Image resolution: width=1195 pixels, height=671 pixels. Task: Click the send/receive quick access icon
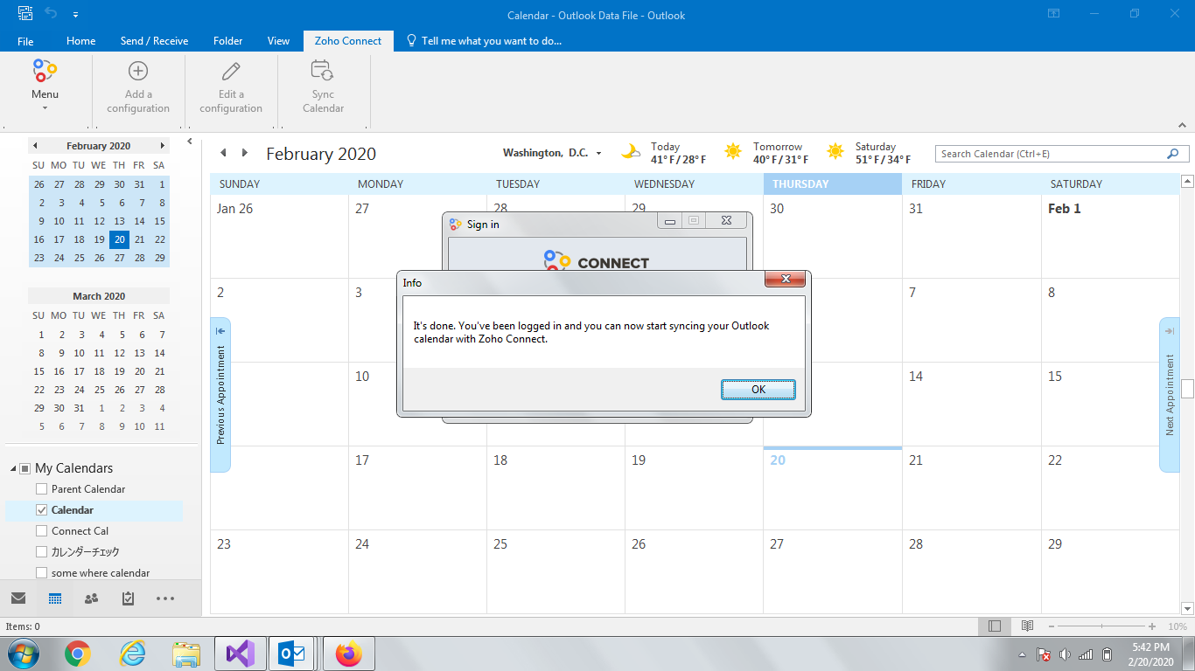click(25, 14)
